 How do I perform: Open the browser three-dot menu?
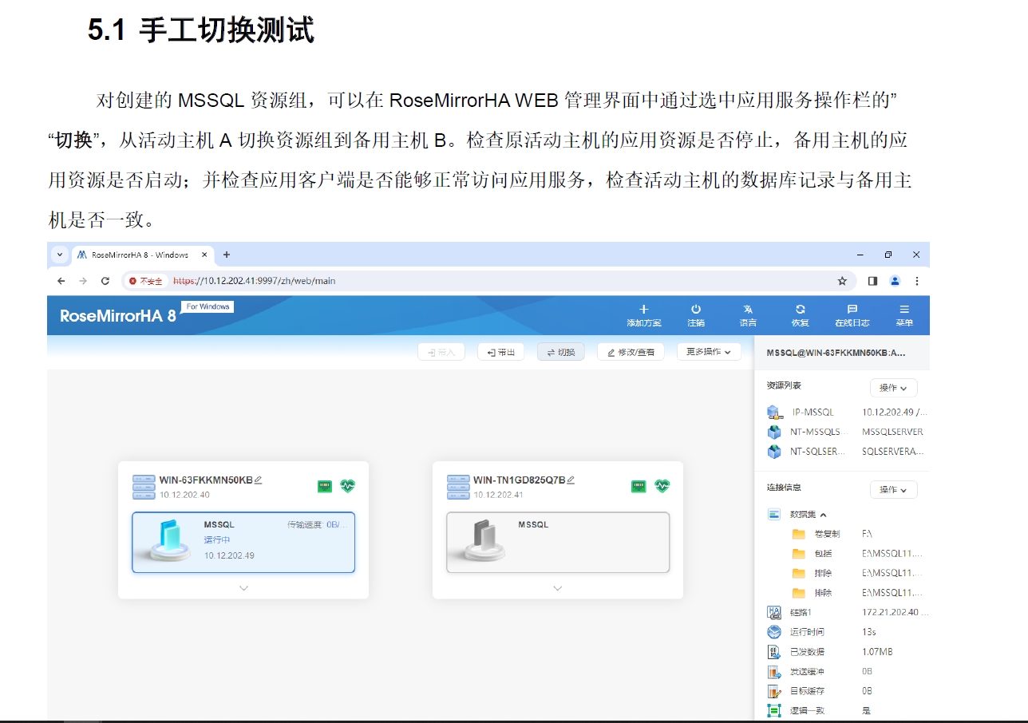917,281
